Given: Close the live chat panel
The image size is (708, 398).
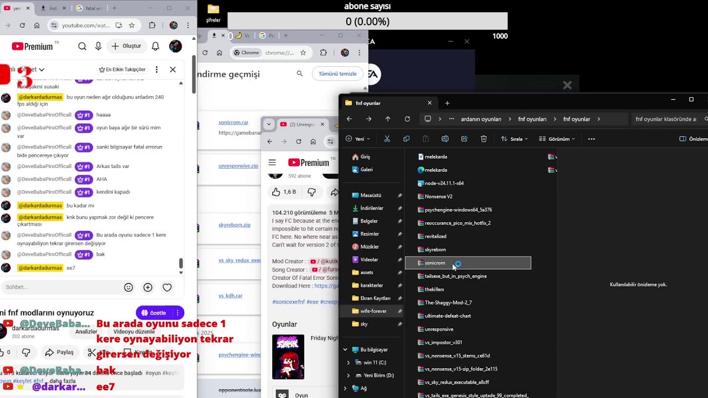Looking at the screenshot, I should (173, 70).
